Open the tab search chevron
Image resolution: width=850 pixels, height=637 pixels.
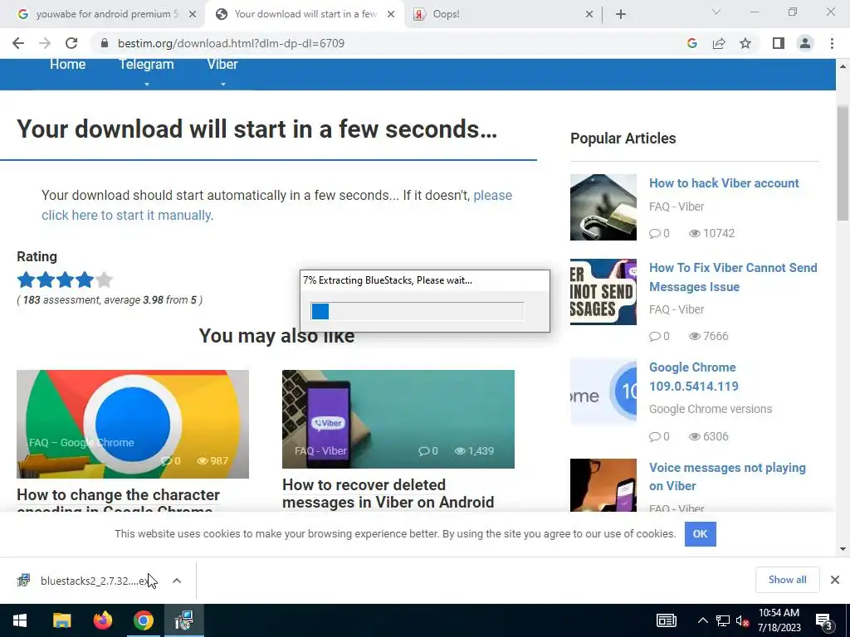tap(716, 12)
